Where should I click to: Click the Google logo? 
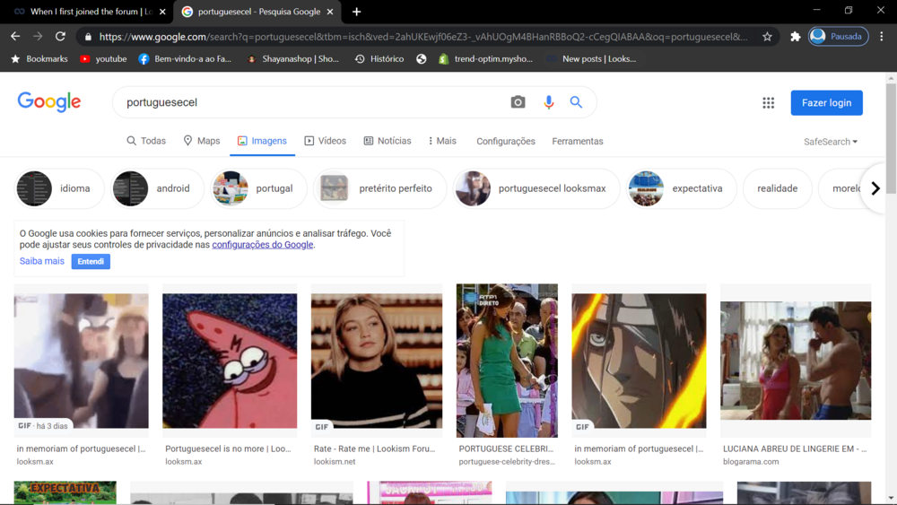point(49,102)
